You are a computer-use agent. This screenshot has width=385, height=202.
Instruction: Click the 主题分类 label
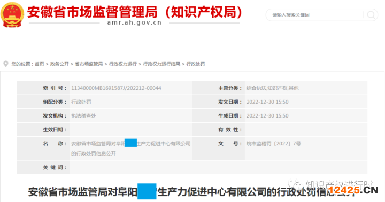pos(230,88)
